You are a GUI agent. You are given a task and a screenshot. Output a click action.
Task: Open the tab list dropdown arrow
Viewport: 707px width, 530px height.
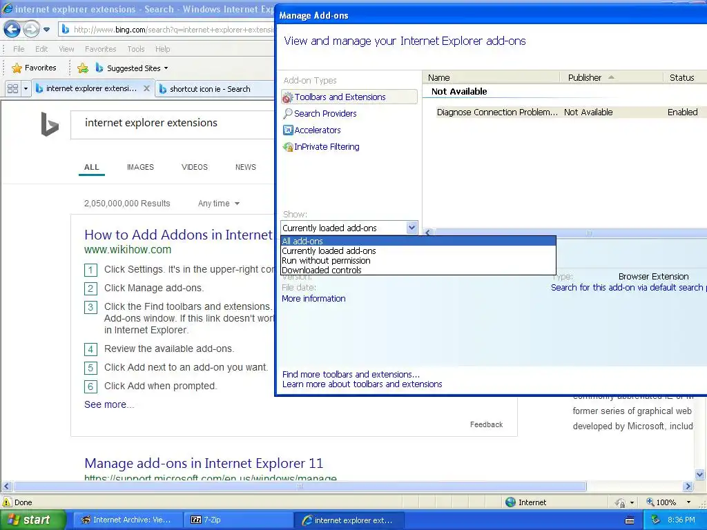pos(26,88)
